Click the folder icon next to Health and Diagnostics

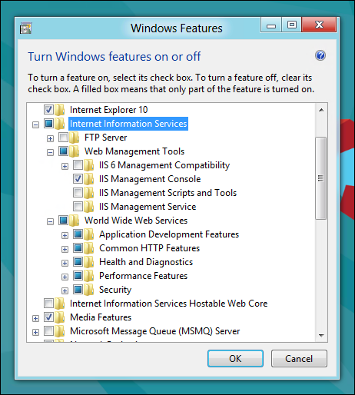point(89,262)
